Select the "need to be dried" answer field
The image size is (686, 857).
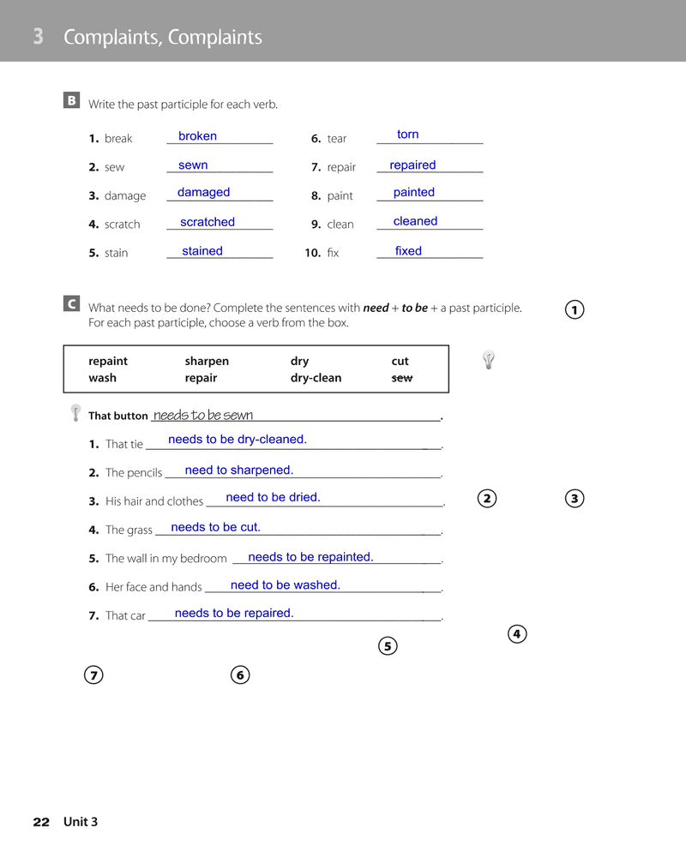(324, 498)
